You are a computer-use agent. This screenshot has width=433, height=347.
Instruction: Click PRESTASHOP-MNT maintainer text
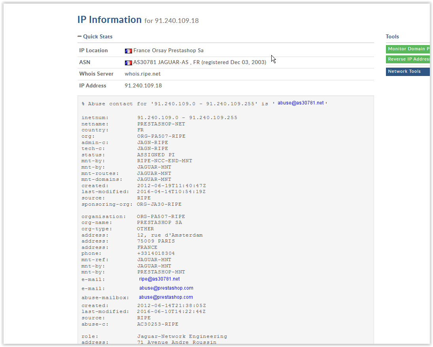[x=161, y=272]
